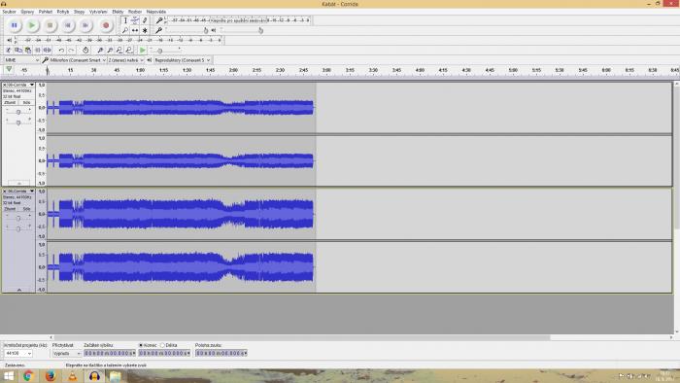Adjust the playback volume slider
The image size is (680, 383).
click(241, 30)
